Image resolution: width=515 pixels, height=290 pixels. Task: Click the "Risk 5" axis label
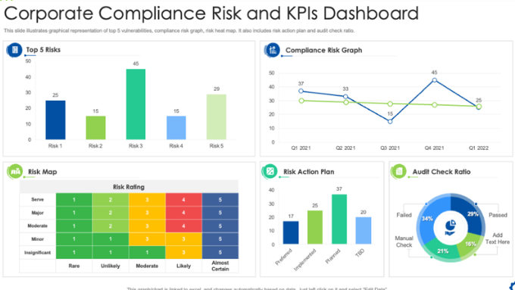pos(217,146)
